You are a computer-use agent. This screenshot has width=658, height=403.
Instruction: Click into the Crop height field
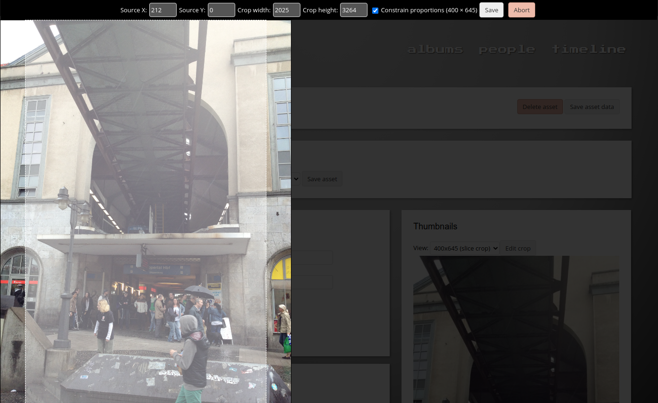pyautogui.click(x=353, y=10)
